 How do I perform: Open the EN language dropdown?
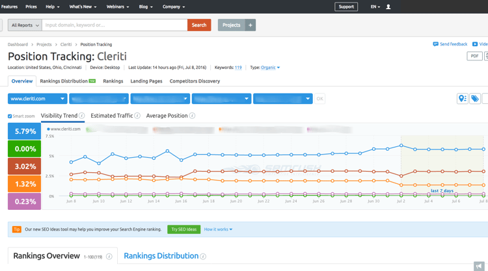[x=375, y=7]
